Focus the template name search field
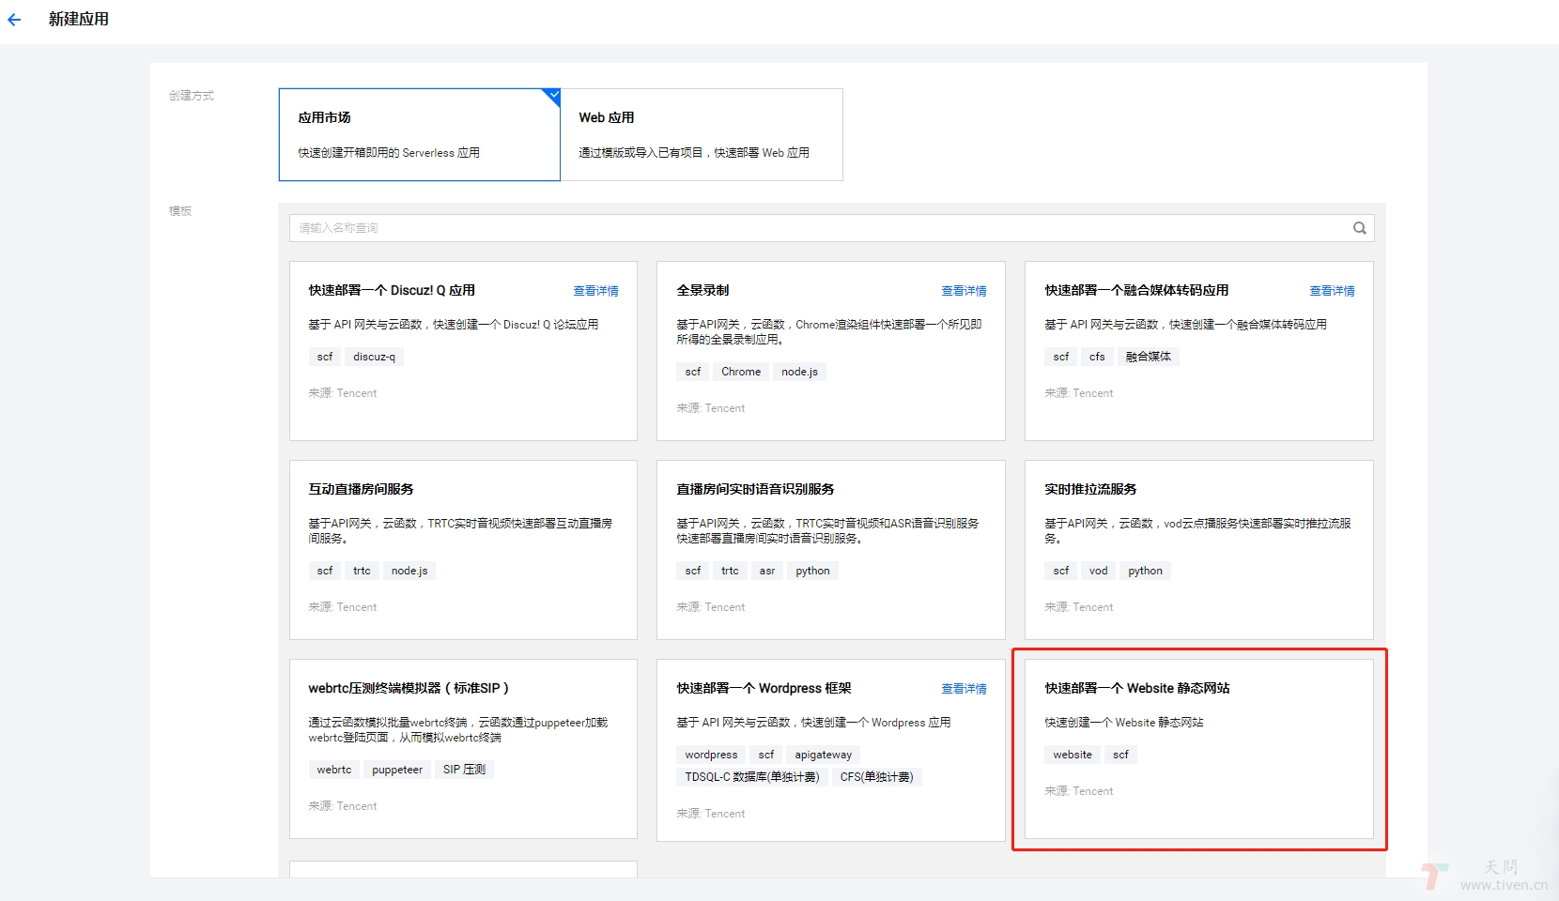Viewport: 1559px width, 901px height. coord(831,228)
